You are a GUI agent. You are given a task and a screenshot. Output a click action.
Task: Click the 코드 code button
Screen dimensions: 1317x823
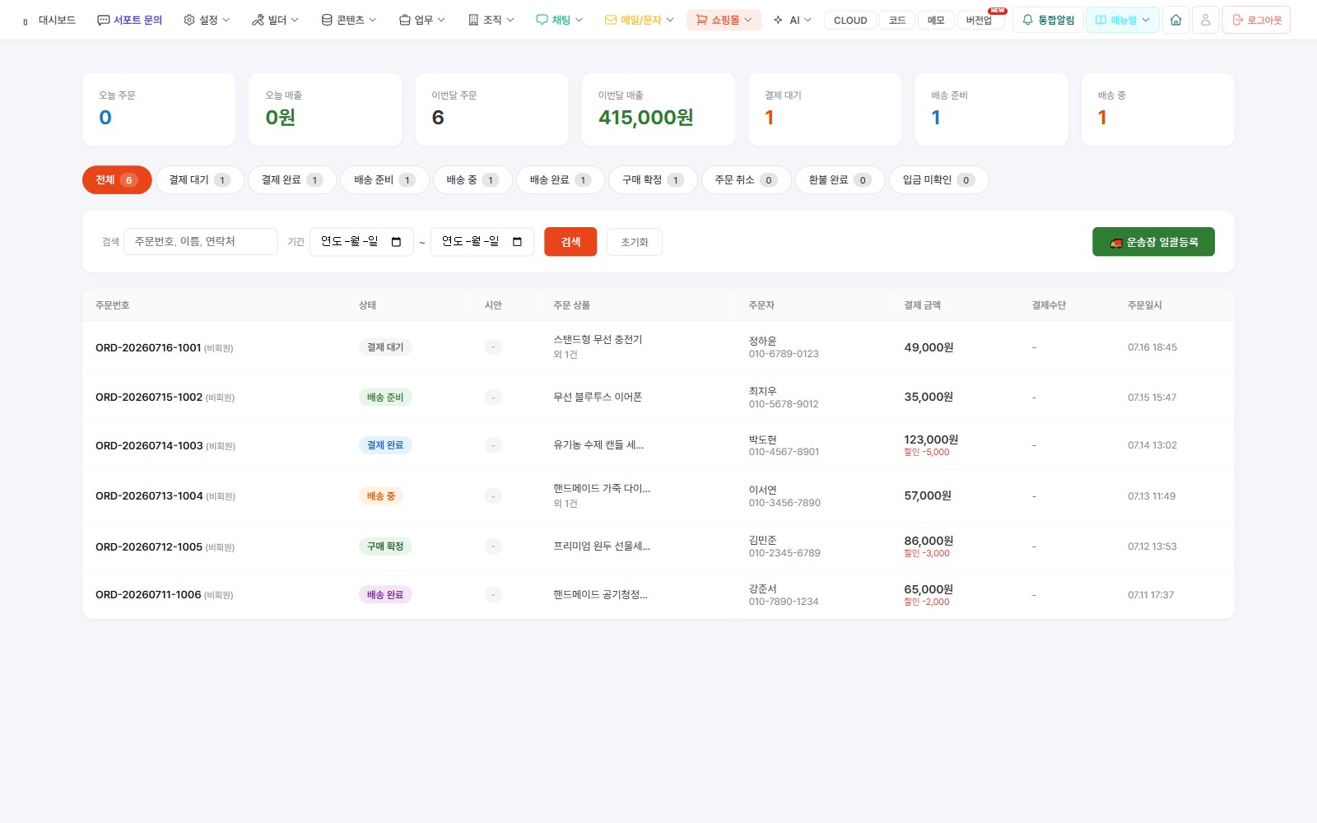[897, 21]
